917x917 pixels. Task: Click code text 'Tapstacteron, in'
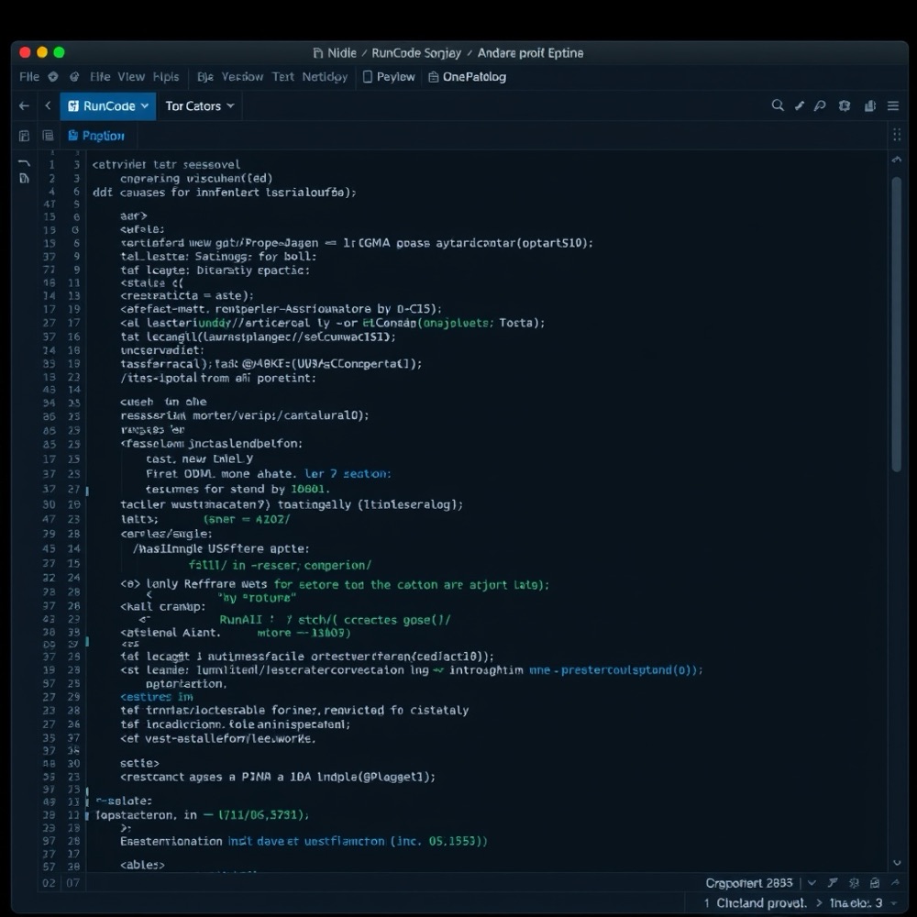(146, 814)
